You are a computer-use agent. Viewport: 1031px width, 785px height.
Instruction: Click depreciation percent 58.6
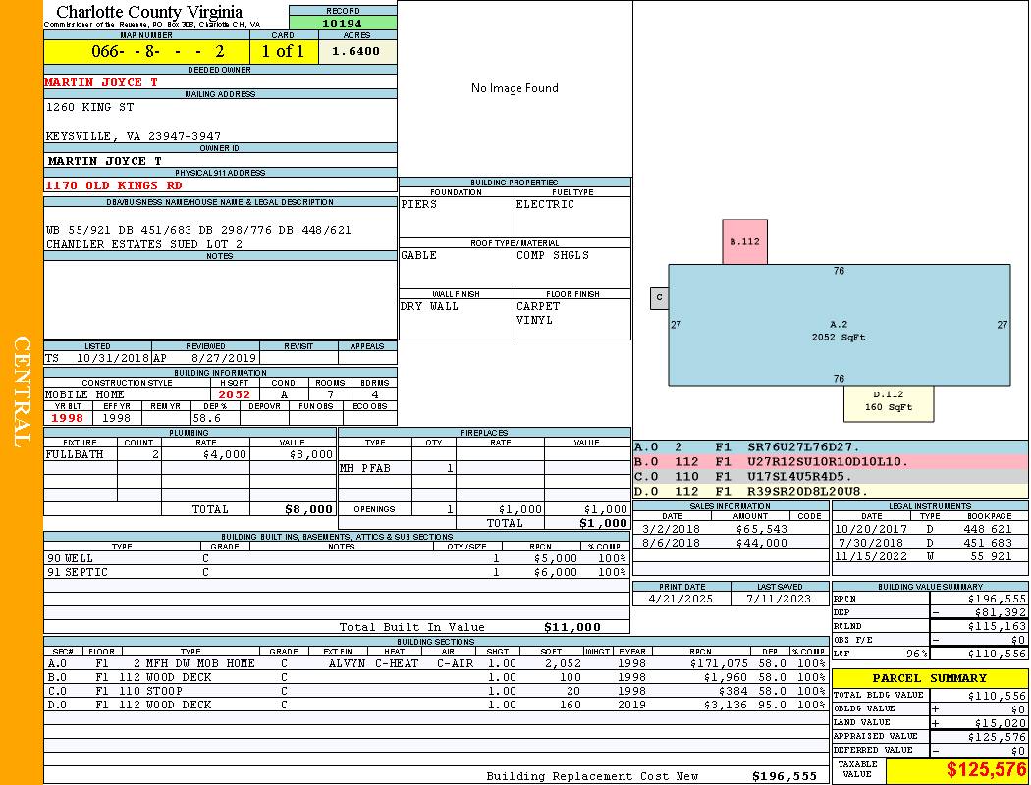(206, 418)
